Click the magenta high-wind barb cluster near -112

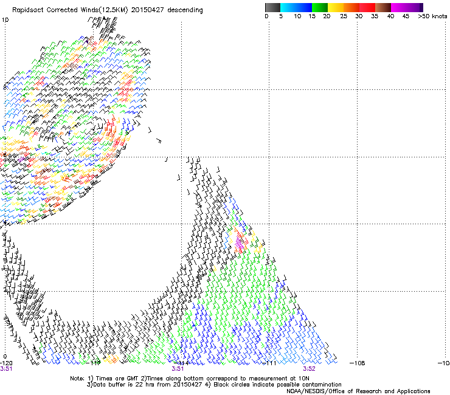[239, 243]
